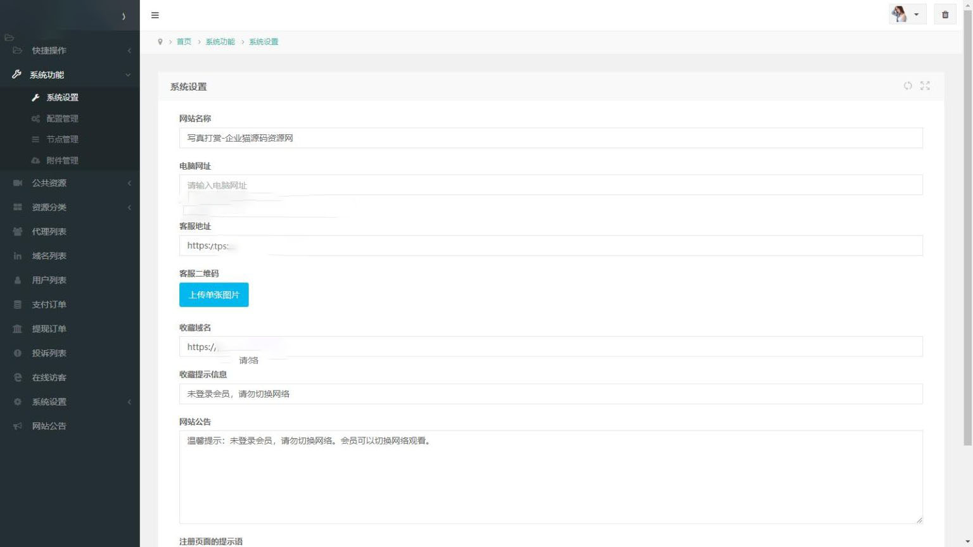This screenshot has height=547, width=973.
Task: Focus the 电脑网址 input field
Action: [x=550, y=185]
